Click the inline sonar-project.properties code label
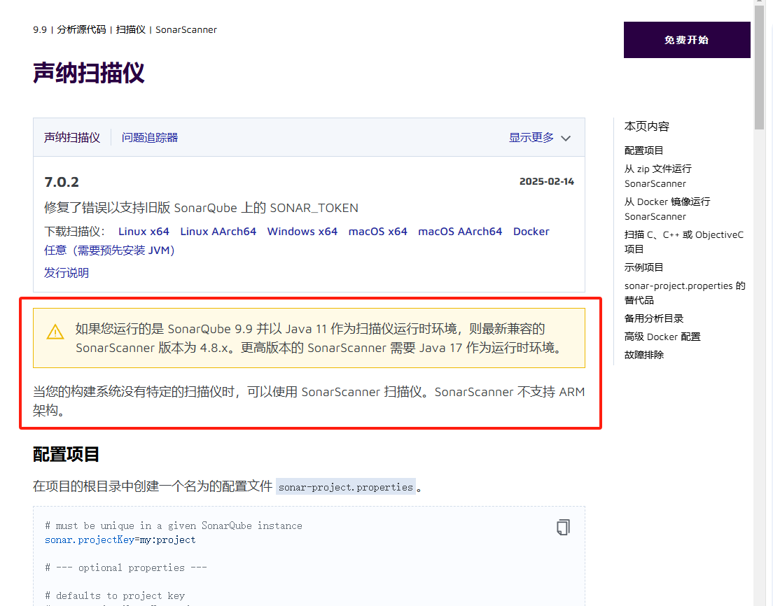This screenshot has height=606, width=773. [x=346, y=487]
